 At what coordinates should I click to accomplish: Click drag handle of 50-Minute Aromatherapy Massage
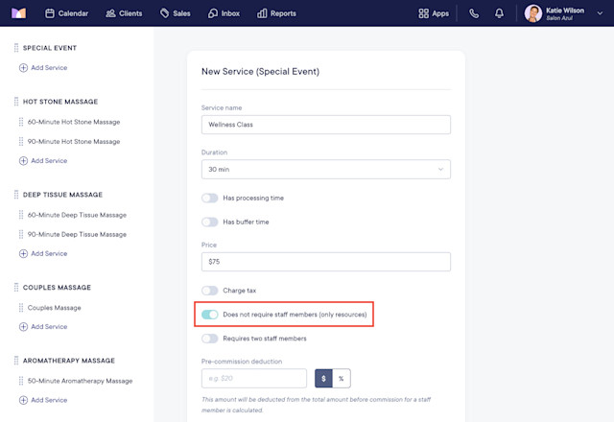point(21,381)
